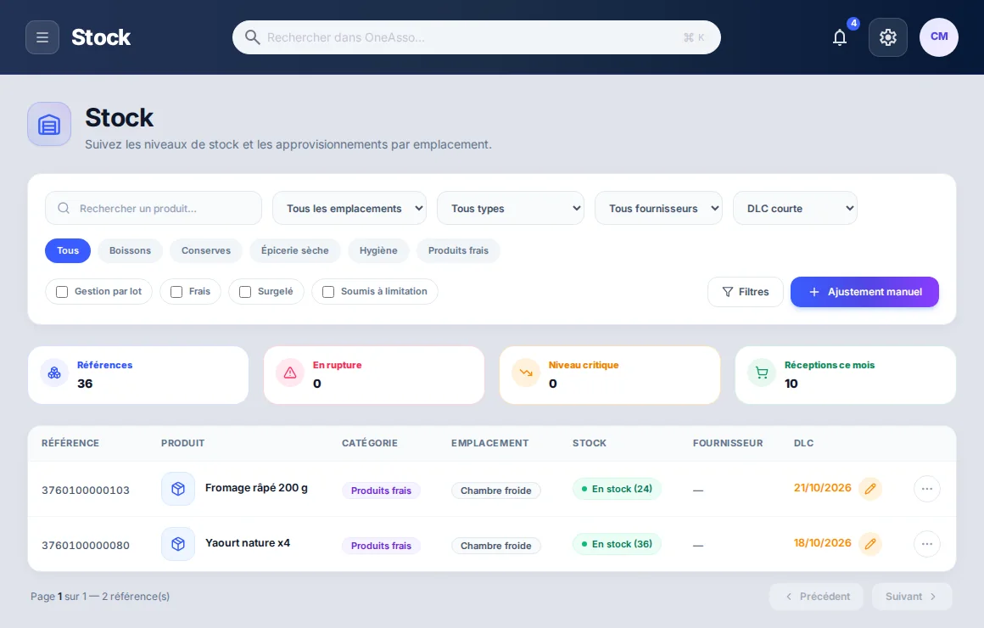Select the Hygiène category chip
This screenshot has height=628, width=984.
point(378,250)
